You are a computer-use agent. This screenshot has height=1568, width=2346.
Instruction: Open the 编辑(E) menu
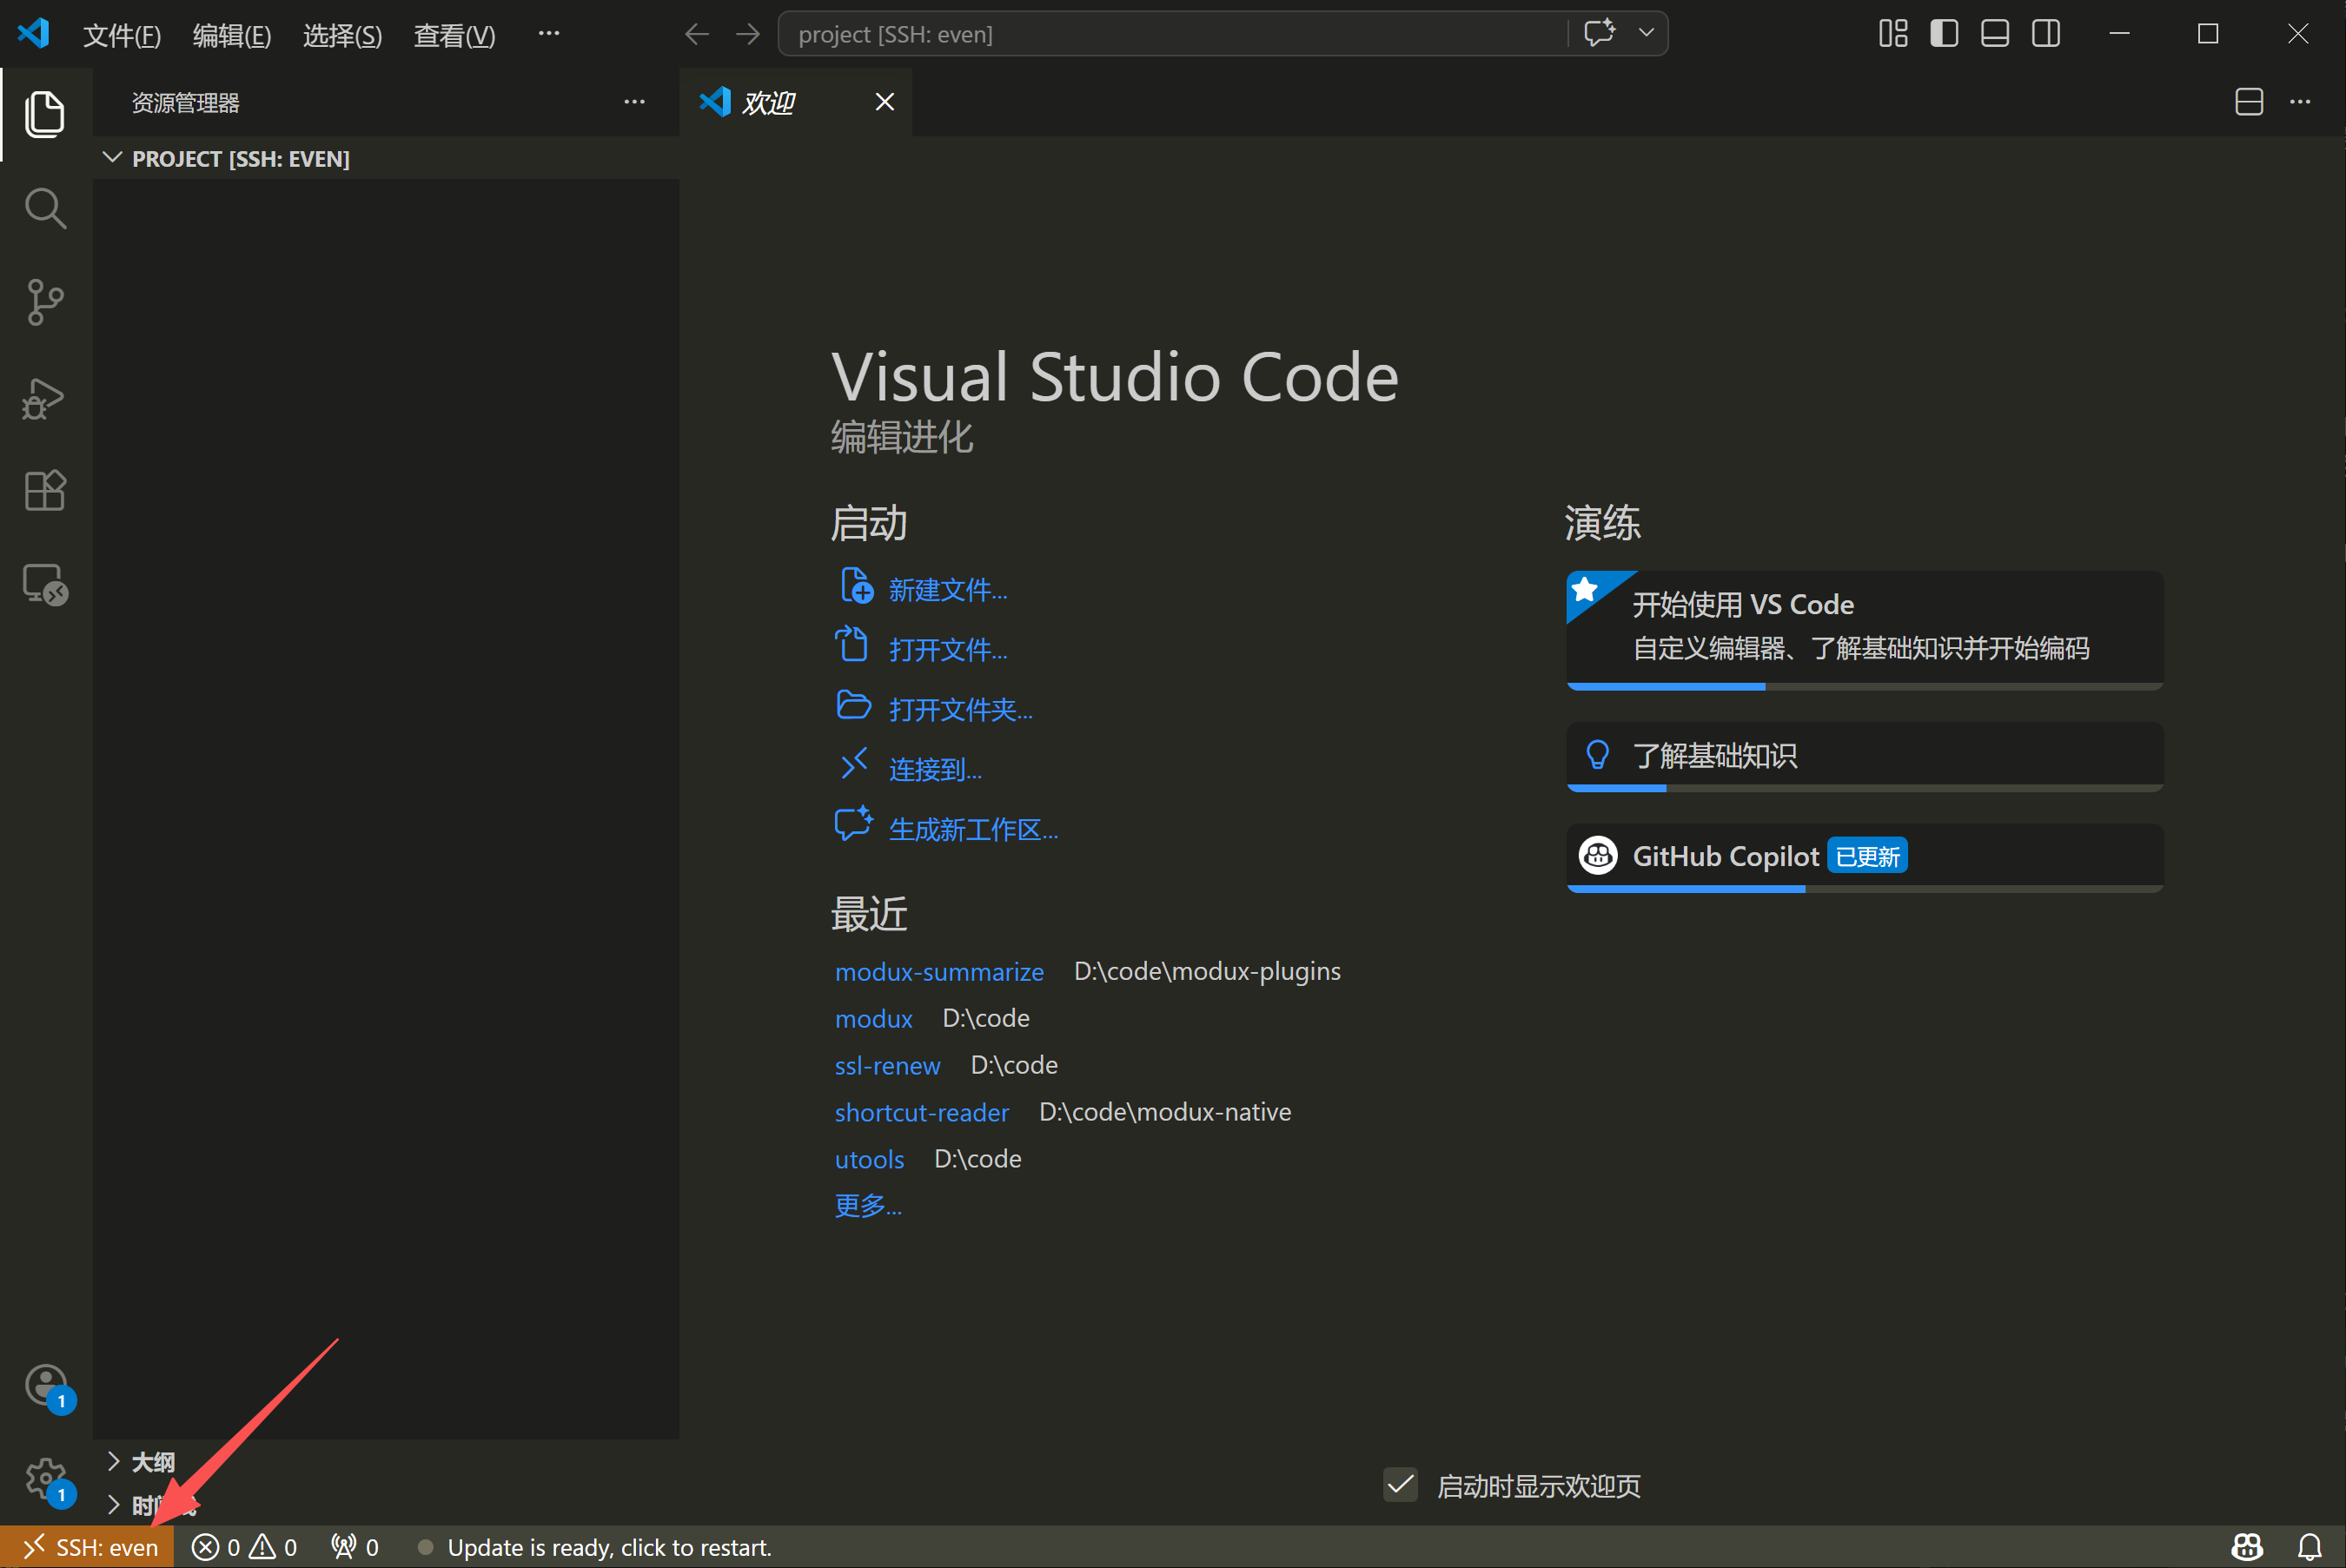(231, 35)
